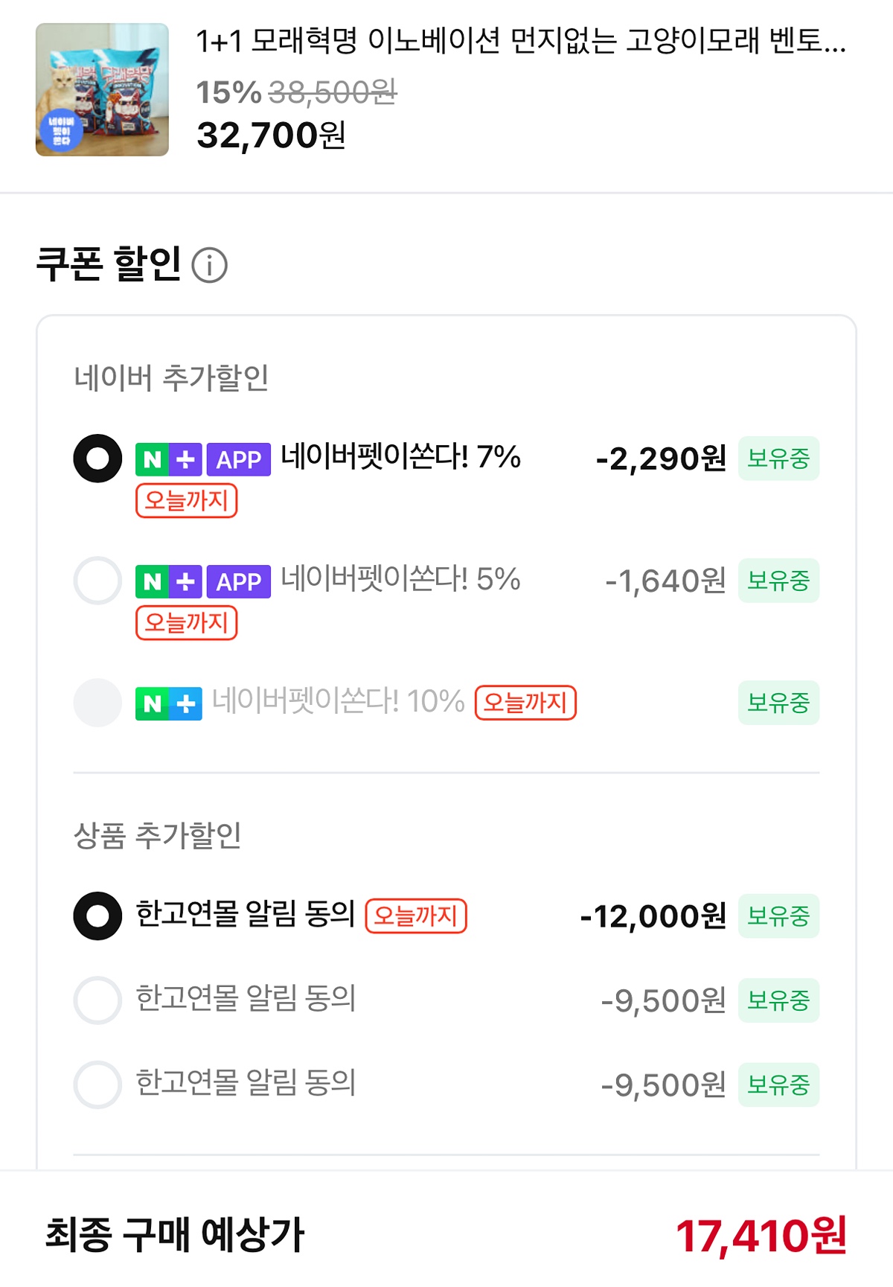Click the disabled 10% coupon radio
The height and width of the screenshot is (1287, 893).
point(97,703)
